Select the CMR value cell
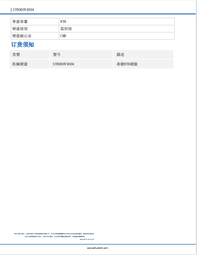Viewport: 197px width, 255px height. pos(117,36)
